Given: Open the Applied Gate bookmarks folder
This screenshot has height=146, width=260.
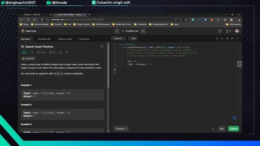Looking at the screenshot, I should 122,24.
